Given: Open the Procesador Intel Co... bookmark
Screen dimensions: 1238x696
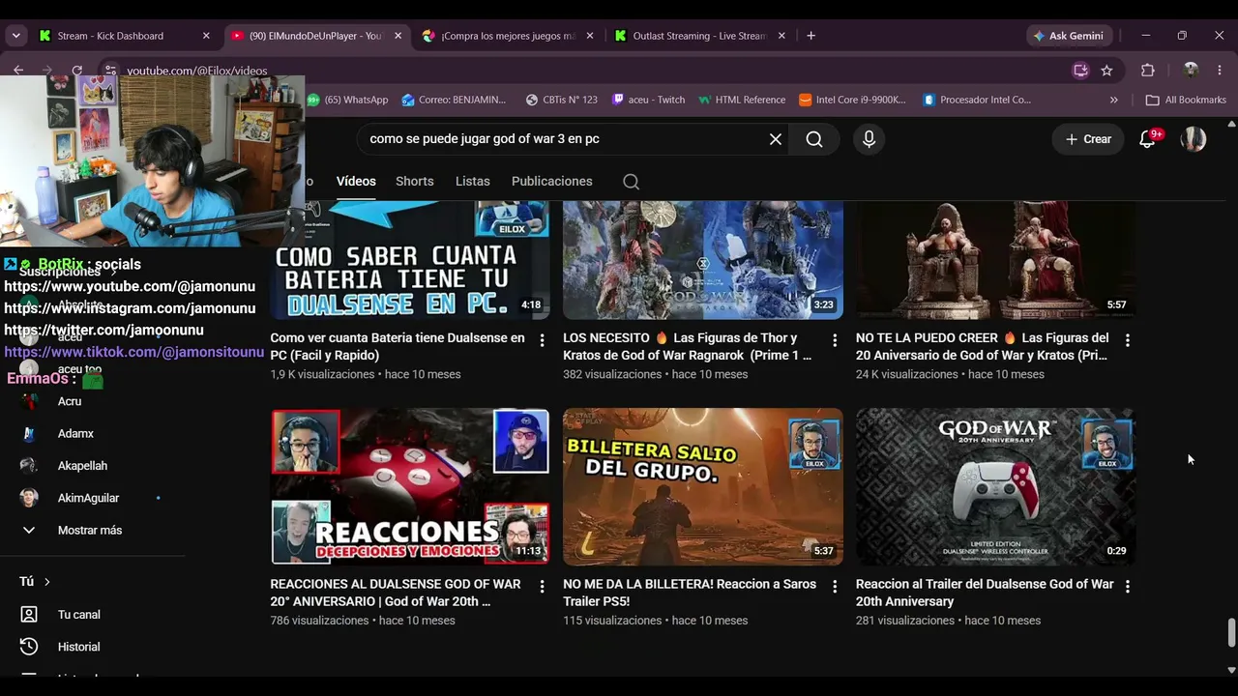Looking at the screenshot, I should point(978,100).
